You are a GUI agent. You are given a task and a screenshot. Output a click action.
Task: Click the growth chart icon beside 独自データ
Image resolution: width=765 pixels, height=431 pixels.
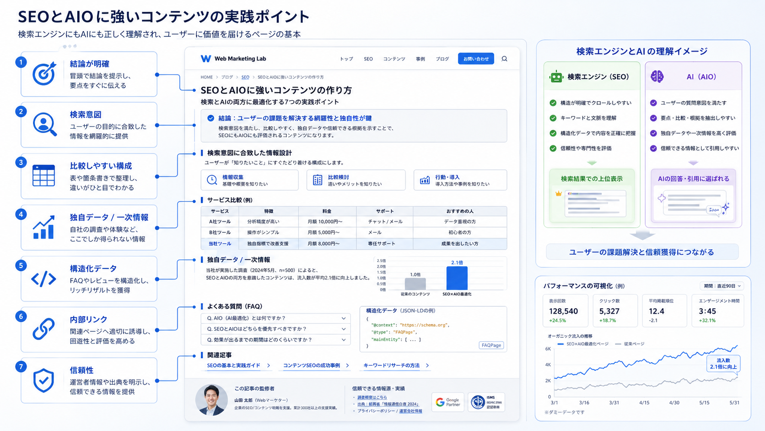tap(44, 227)
